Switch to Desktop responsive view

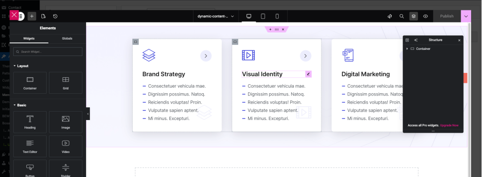[x=249, y=16]
